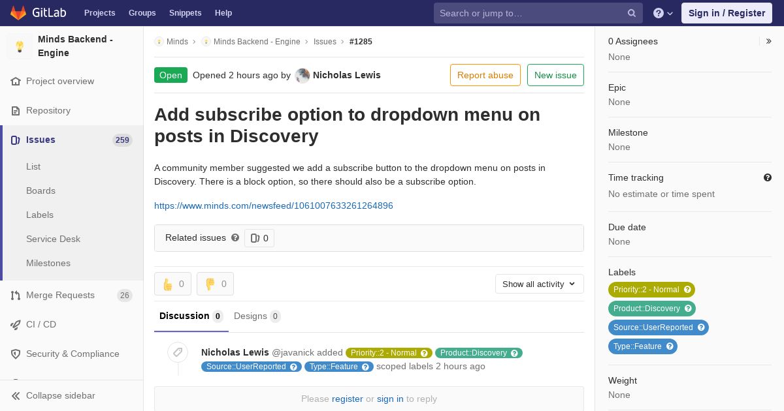Click help icon on Type::Feature sidebar label

[x=670, y=346]
